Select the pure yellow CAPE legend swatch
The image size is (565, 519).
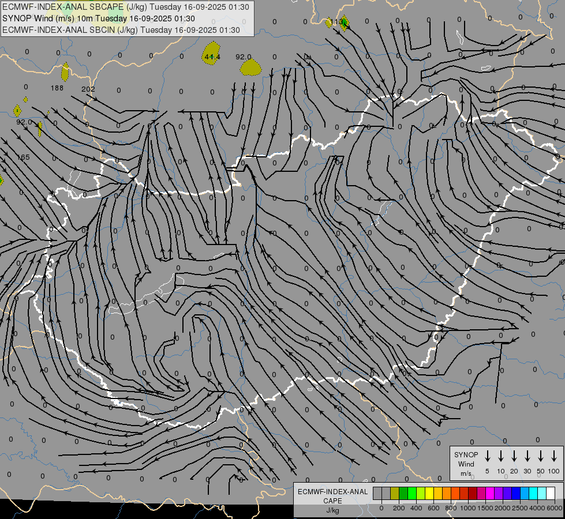[429, 493]
